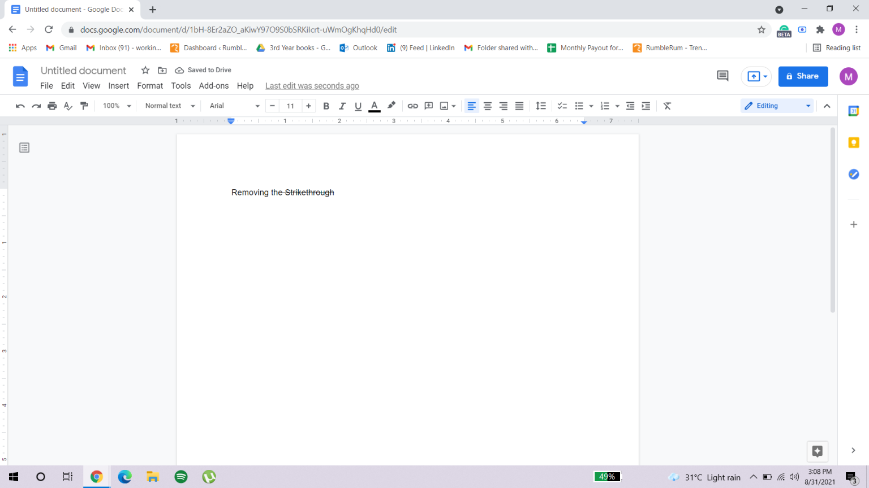Toggle bold formatting
Viewport: 869px width, 488px height.
tap(326, 106)
